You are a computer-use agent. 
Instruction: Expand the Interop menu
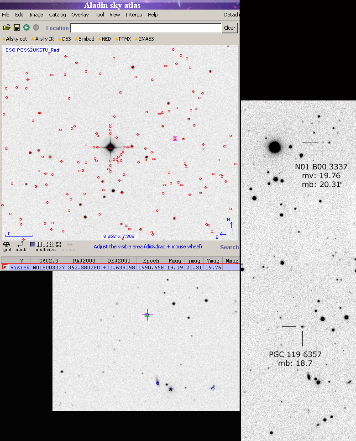tap(134, 15)
